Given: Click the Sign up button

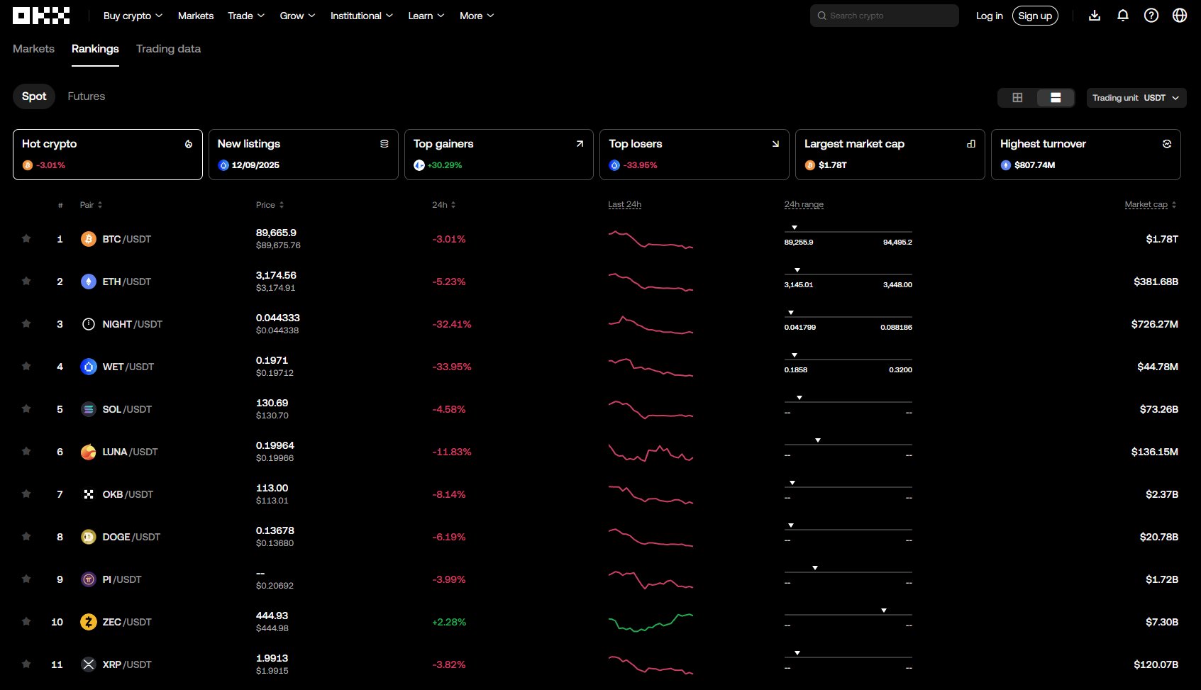Looking at the screenshot, I should [1035, 16].
